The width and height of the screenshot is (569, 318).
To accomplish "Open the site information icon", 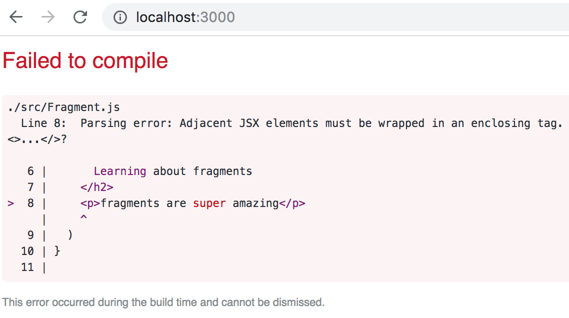I will (120, 17).
